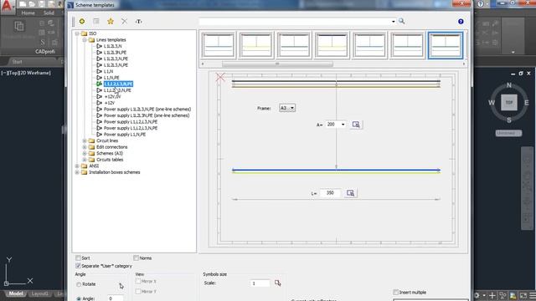Open the A= 200 distance dropdown

pyautogui.click(x=343, y=125)
